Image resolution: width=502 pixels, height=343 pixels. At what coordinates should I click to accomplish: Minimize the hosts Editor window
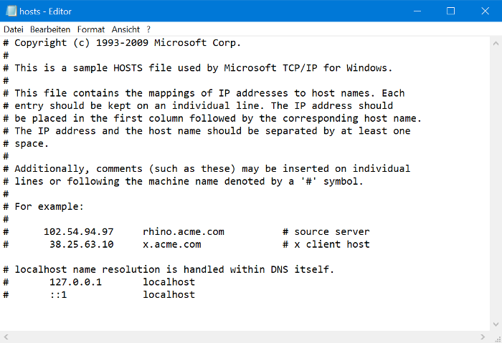click(x=417, y=11)
